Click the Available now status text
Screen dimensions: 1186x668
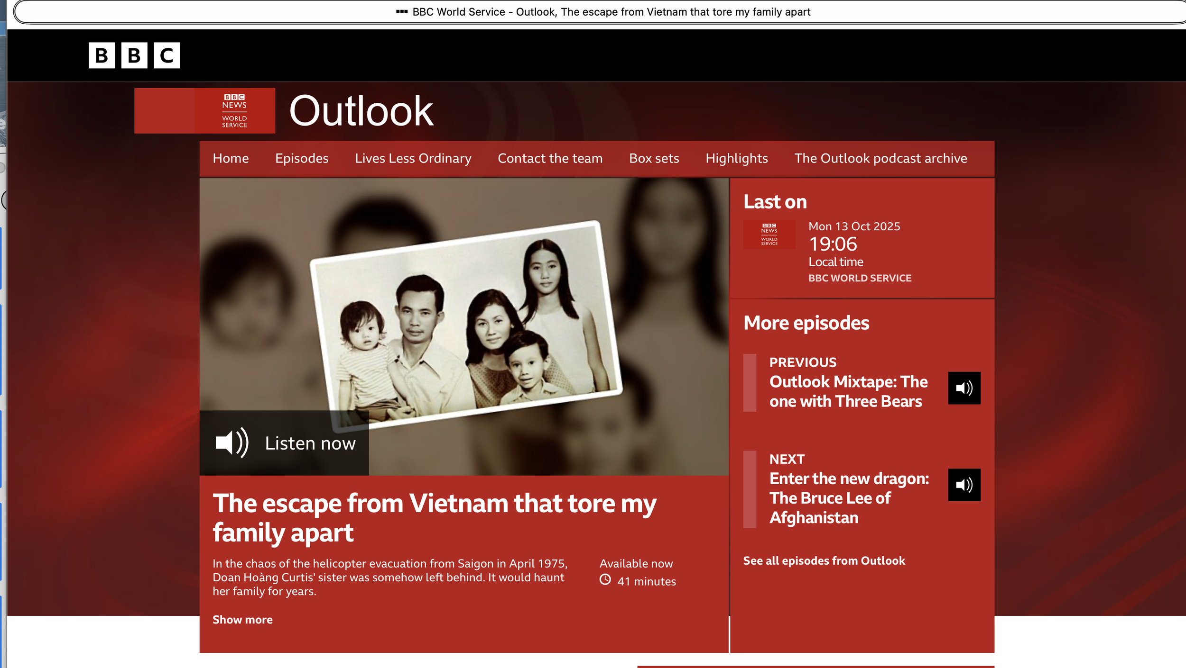(x=636, y=563)
